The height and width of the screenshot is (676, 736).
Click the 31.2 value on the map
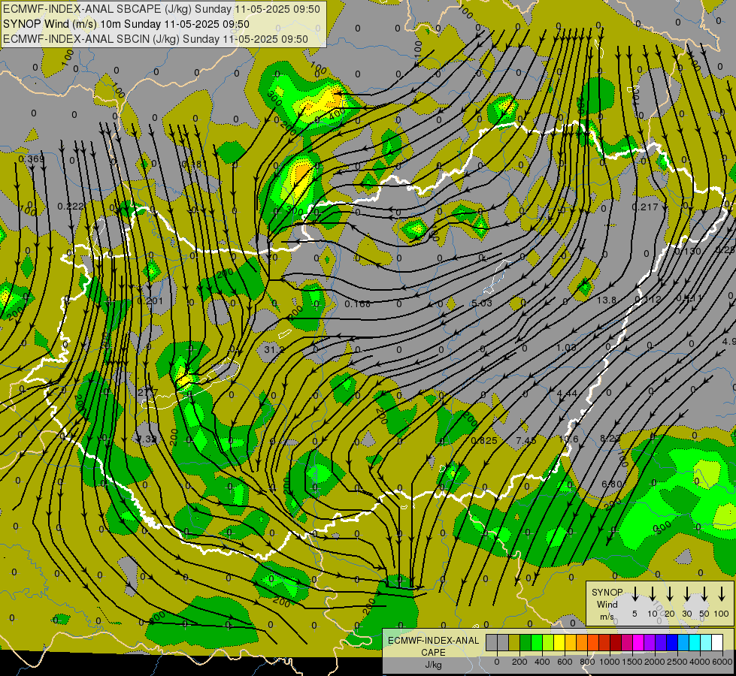[274, 349]
